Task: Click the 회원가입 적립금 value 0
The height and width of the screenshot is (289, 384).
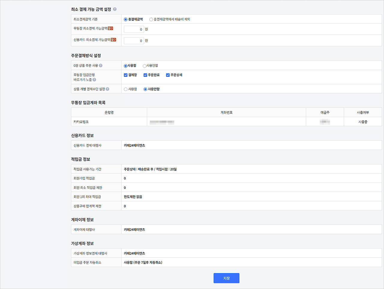Action: (x=125, y=179)
